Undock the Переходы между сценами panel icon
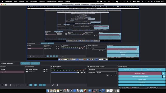166x93 pixels. [88, 67]
